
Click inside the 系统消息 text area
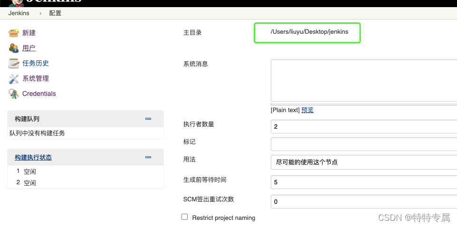(364, 81)
